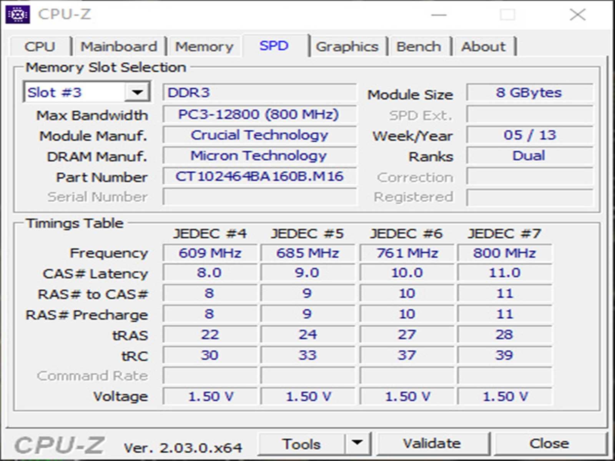Minimize the CPU-Z window
This screenshot has width=615, height=461.
point(439,15)
